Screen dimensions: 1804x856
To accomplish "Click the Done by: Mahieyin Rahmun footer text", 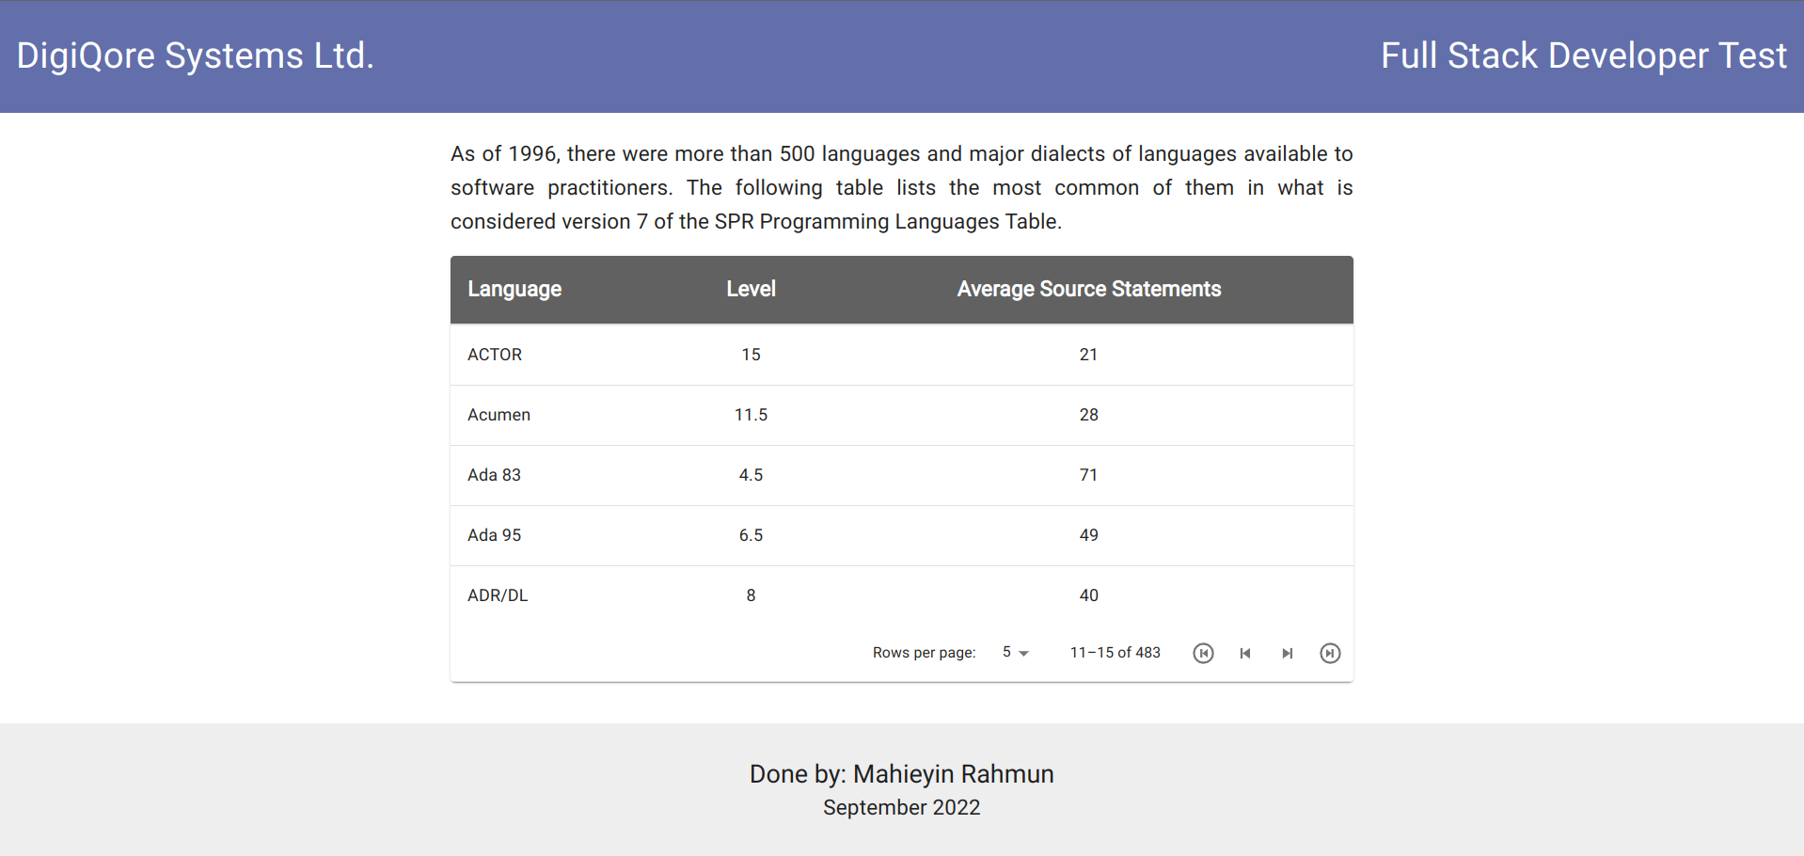I will point(902,774).
